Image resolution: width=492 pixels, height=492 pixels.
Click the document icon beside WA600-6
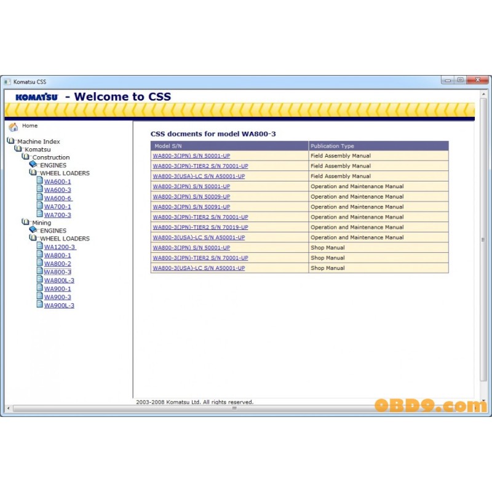(x=40, y=197)
